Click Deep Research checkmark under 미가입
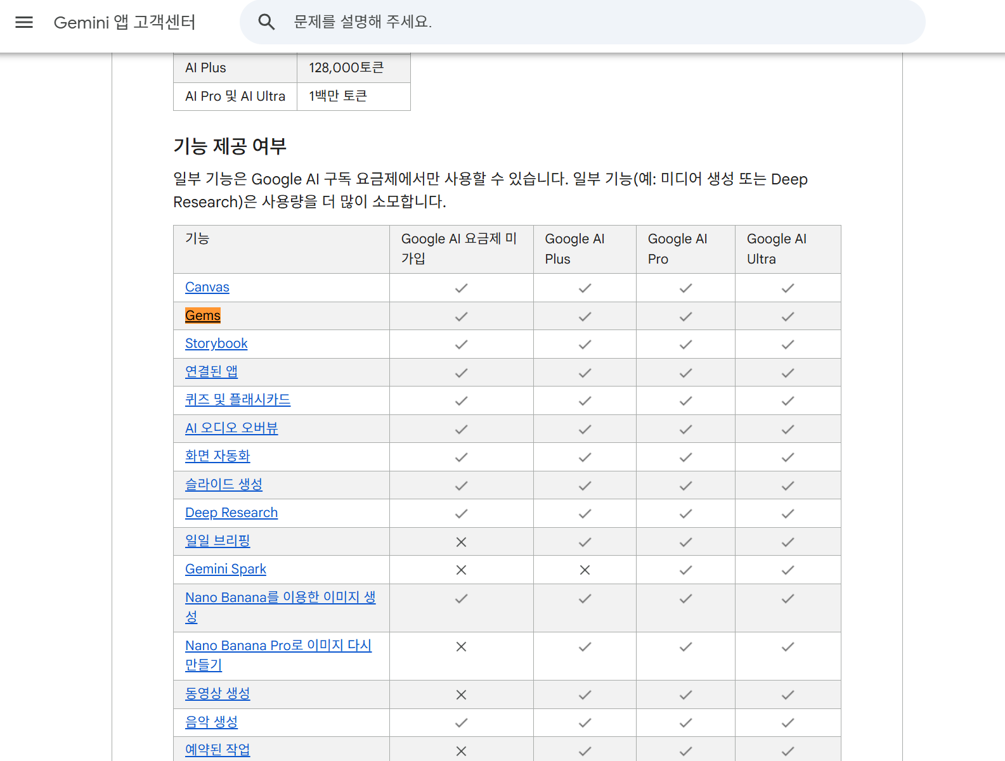Screen dimensions: 1005x761 pyautogui.click(x=462, y=514)
